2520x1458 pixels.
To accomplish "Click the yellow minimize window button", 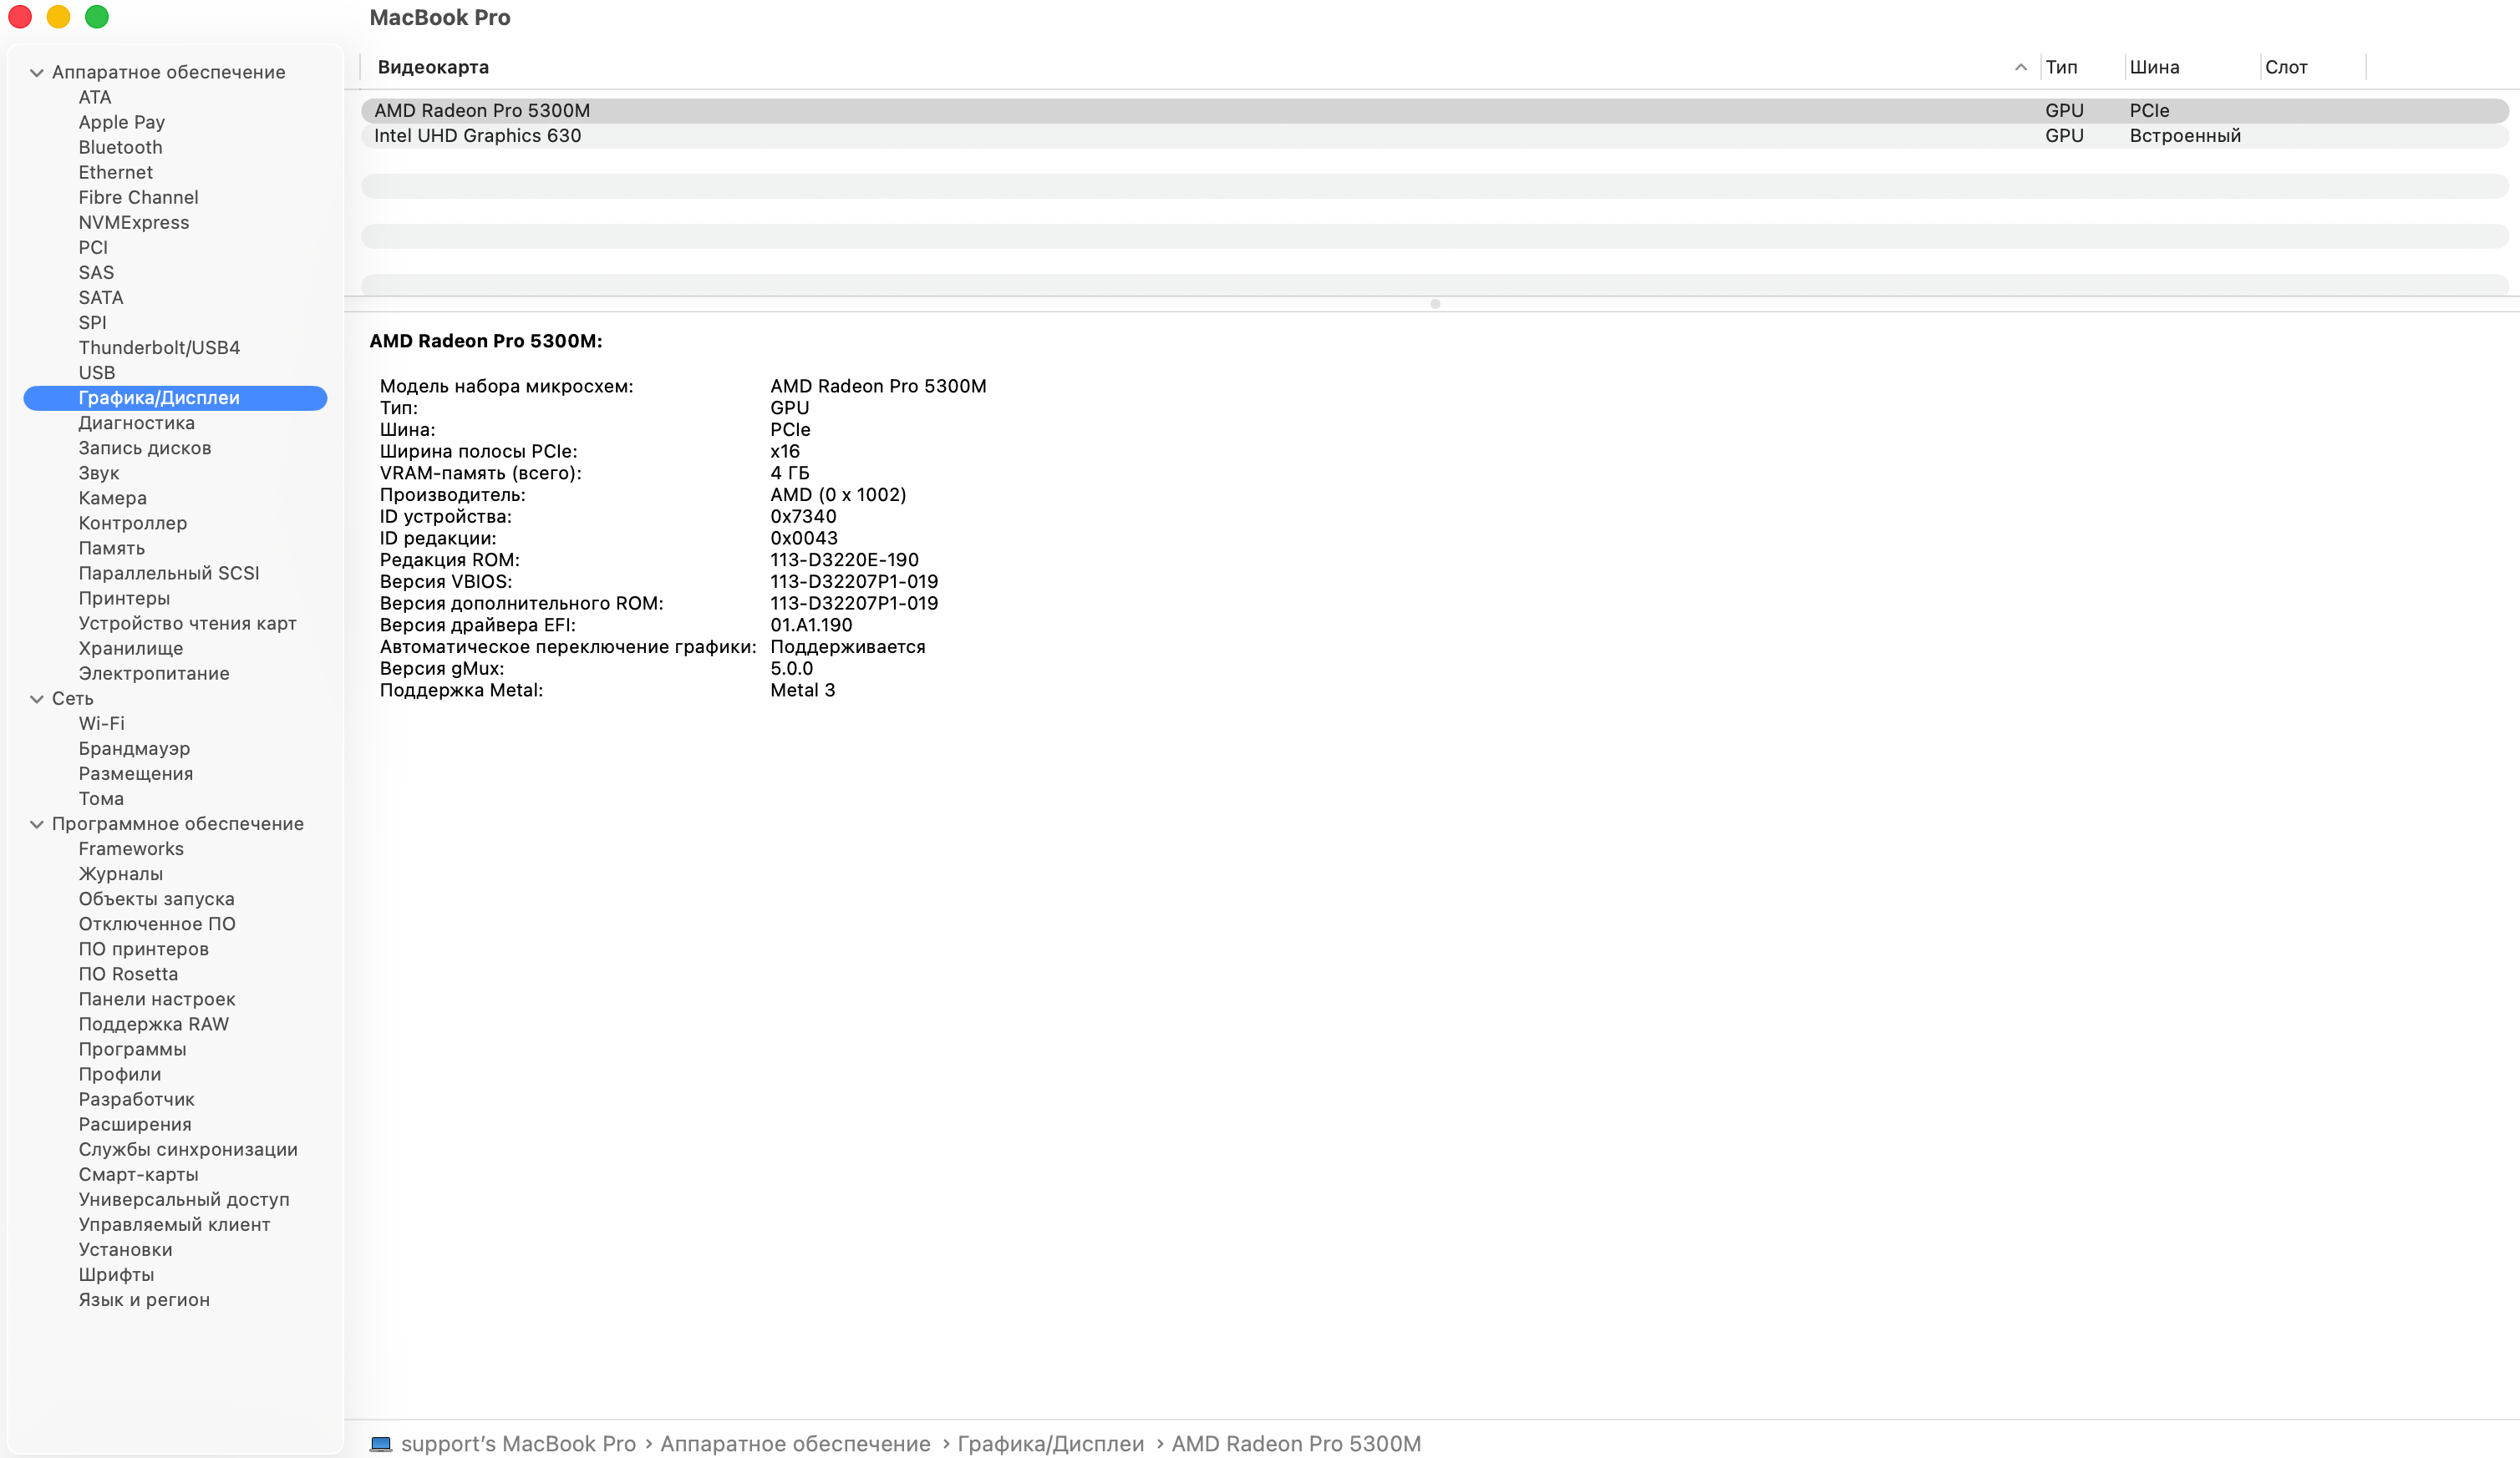I will 58,17.
